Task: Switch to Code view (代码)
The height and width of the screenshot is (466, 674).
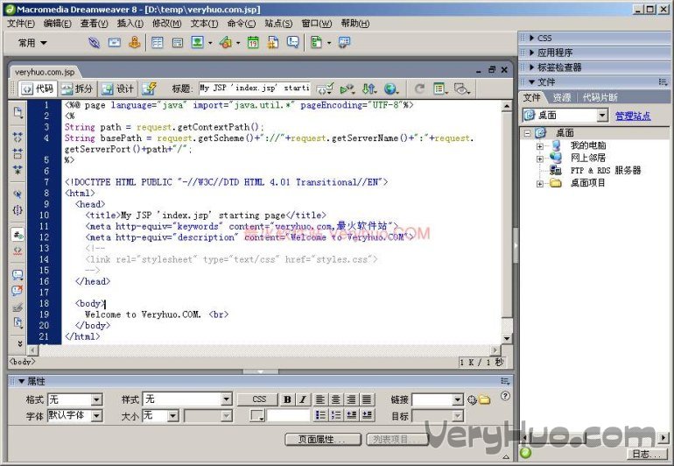Action: pos(38,89)
